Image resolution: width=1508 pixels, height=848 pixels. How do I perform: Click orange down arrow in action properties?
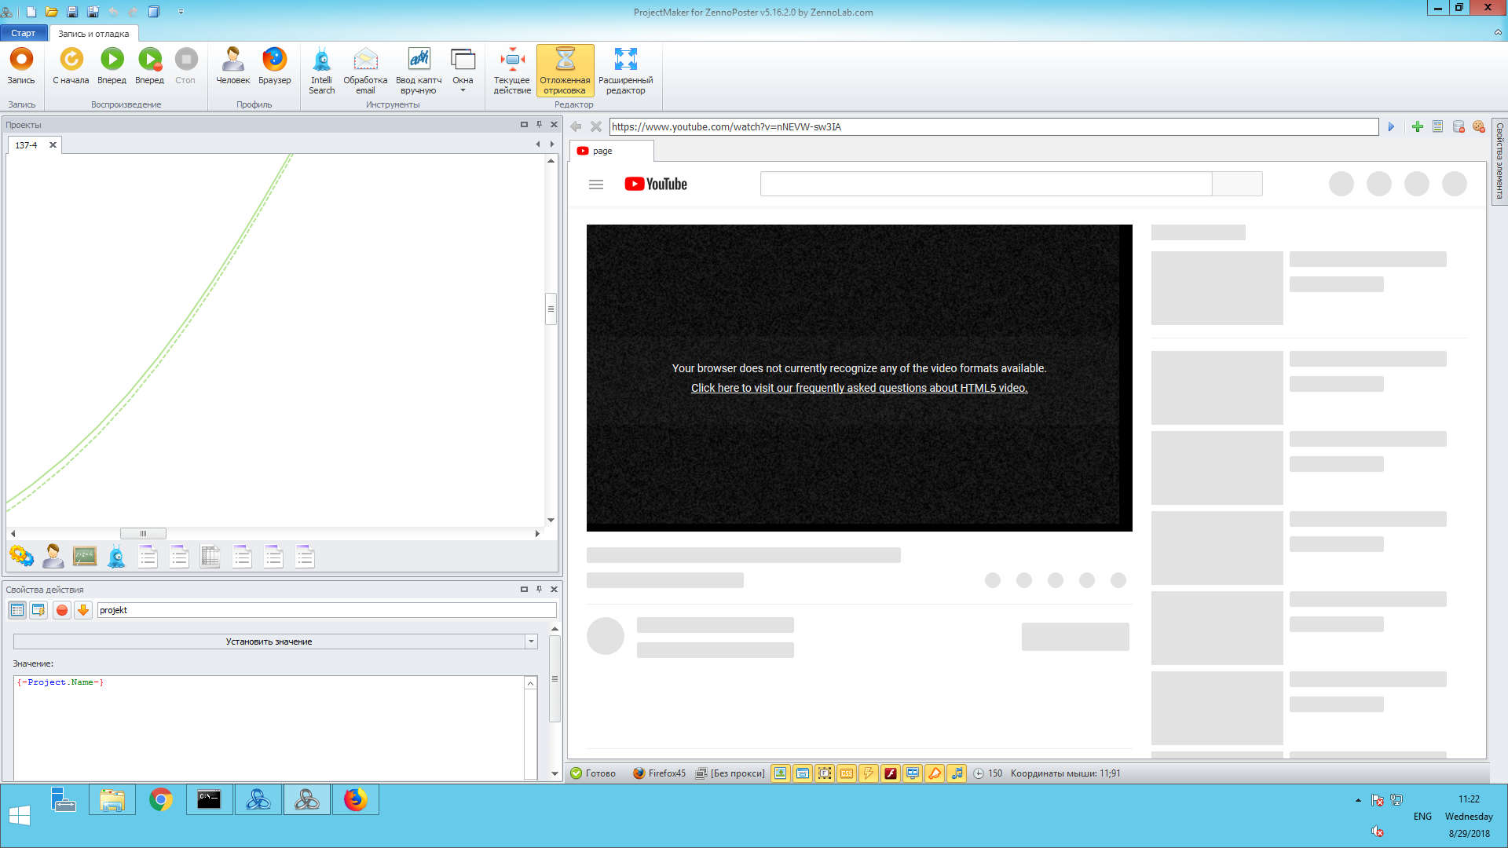83,610
